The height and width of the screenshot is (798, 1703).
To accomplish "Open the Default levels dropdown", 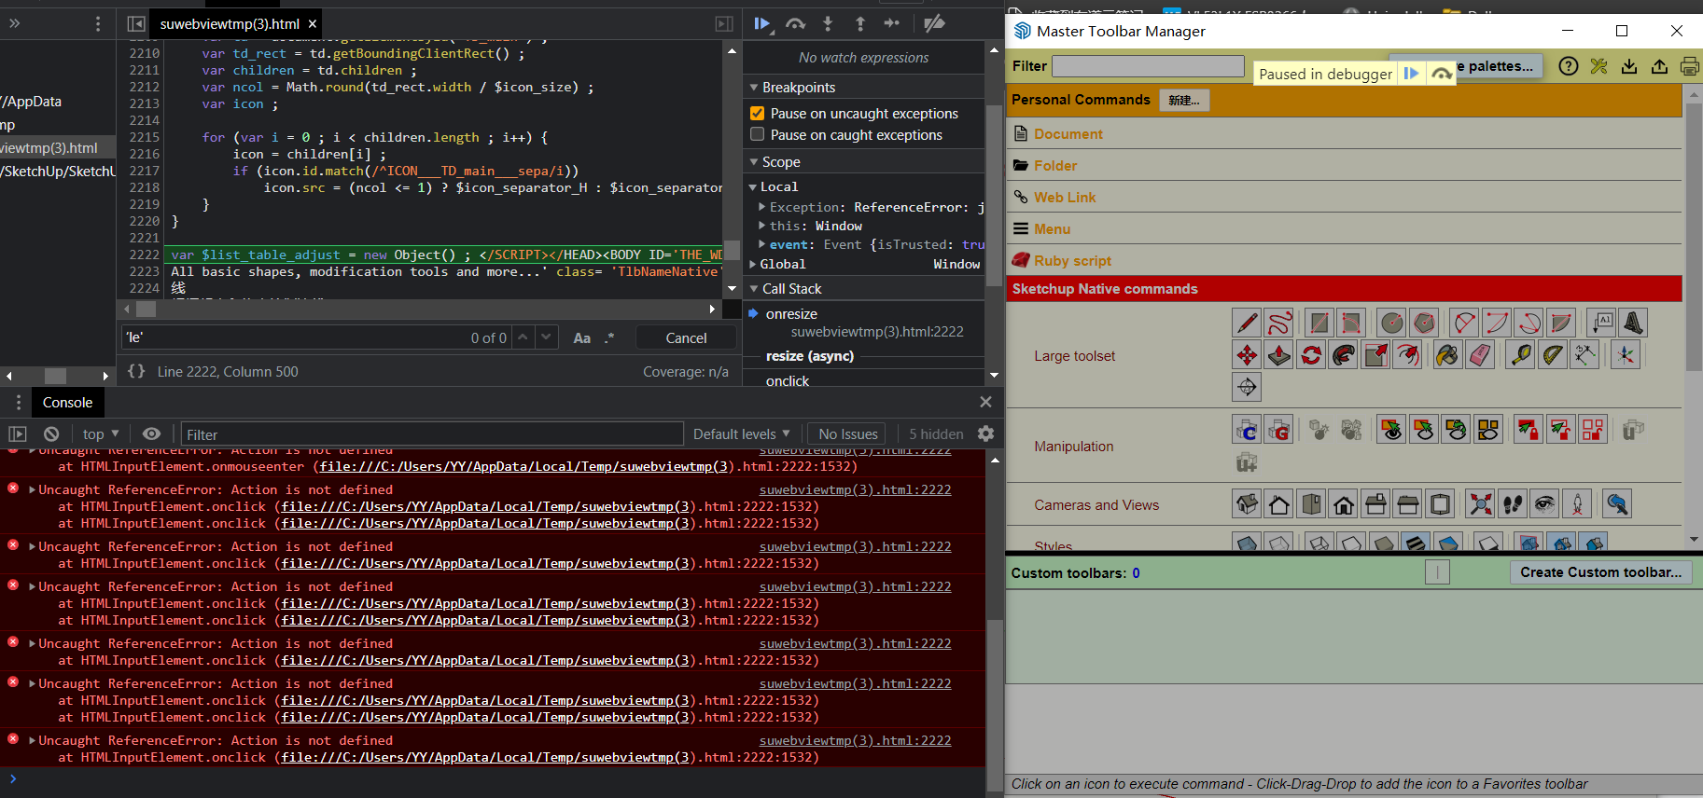I will pos(741,434).
